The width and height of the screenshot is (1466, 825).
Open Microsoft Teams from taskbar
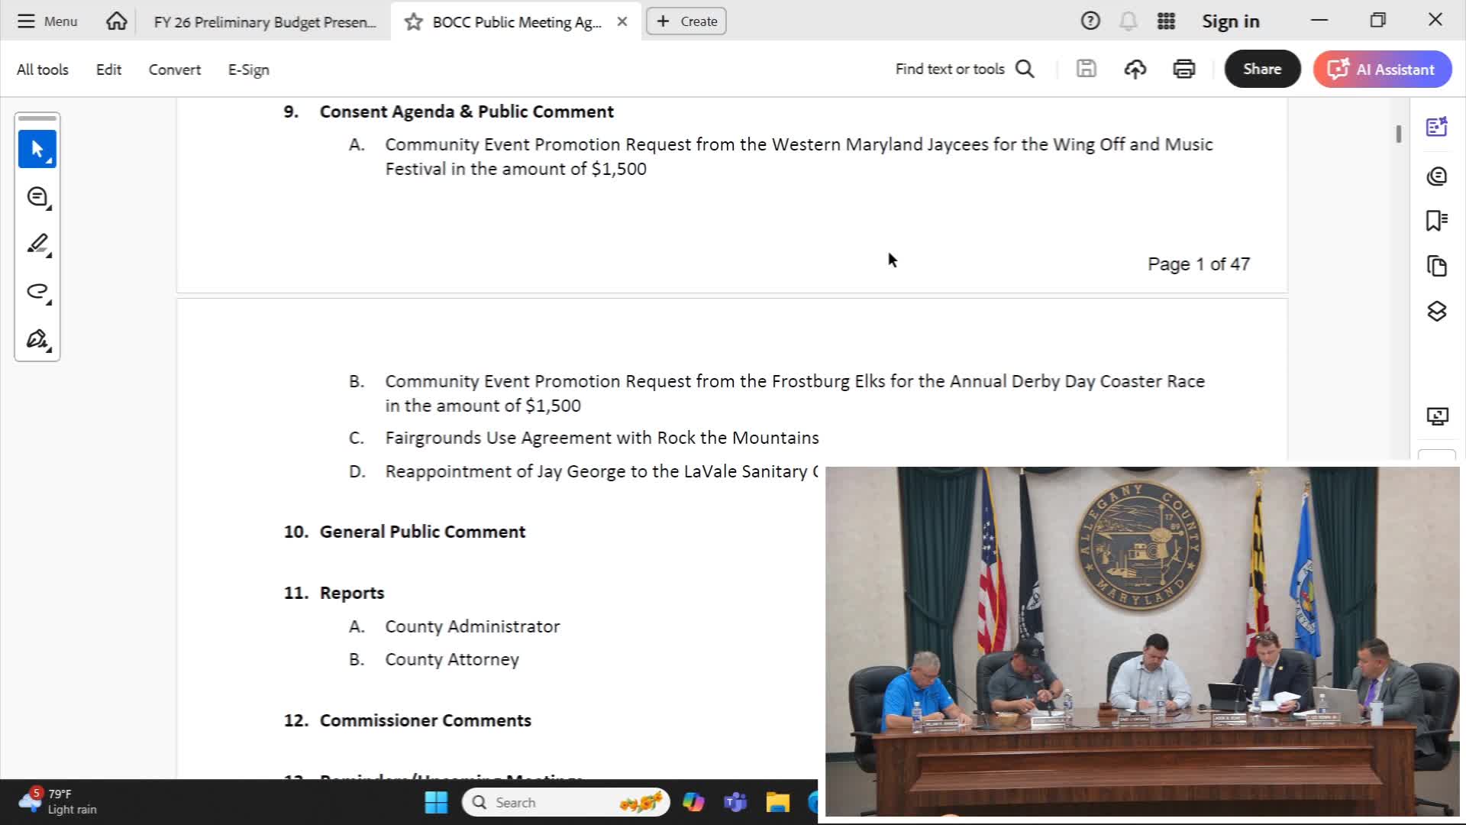(735, 802)
